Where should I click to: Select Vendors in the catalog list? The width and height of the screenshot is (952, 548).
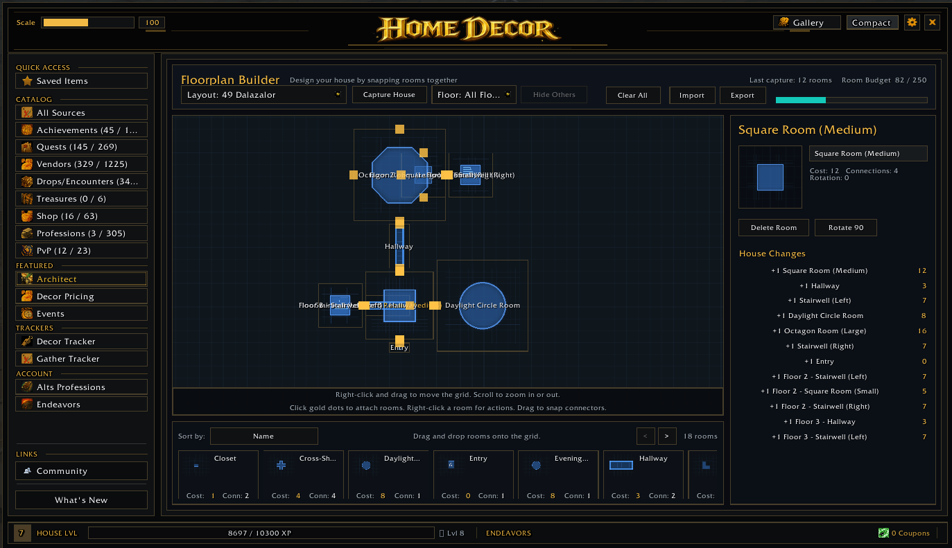click(x=81, y=164)
